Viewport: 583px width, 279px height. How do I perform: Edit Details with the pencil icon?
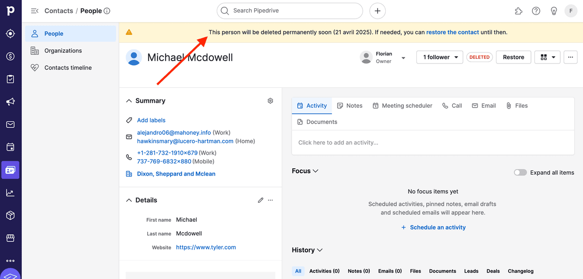[x=261, y=200]
